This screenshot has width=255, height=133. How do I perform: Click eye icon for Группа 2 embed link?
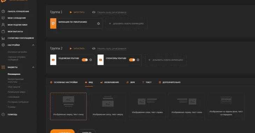(94, 49)
